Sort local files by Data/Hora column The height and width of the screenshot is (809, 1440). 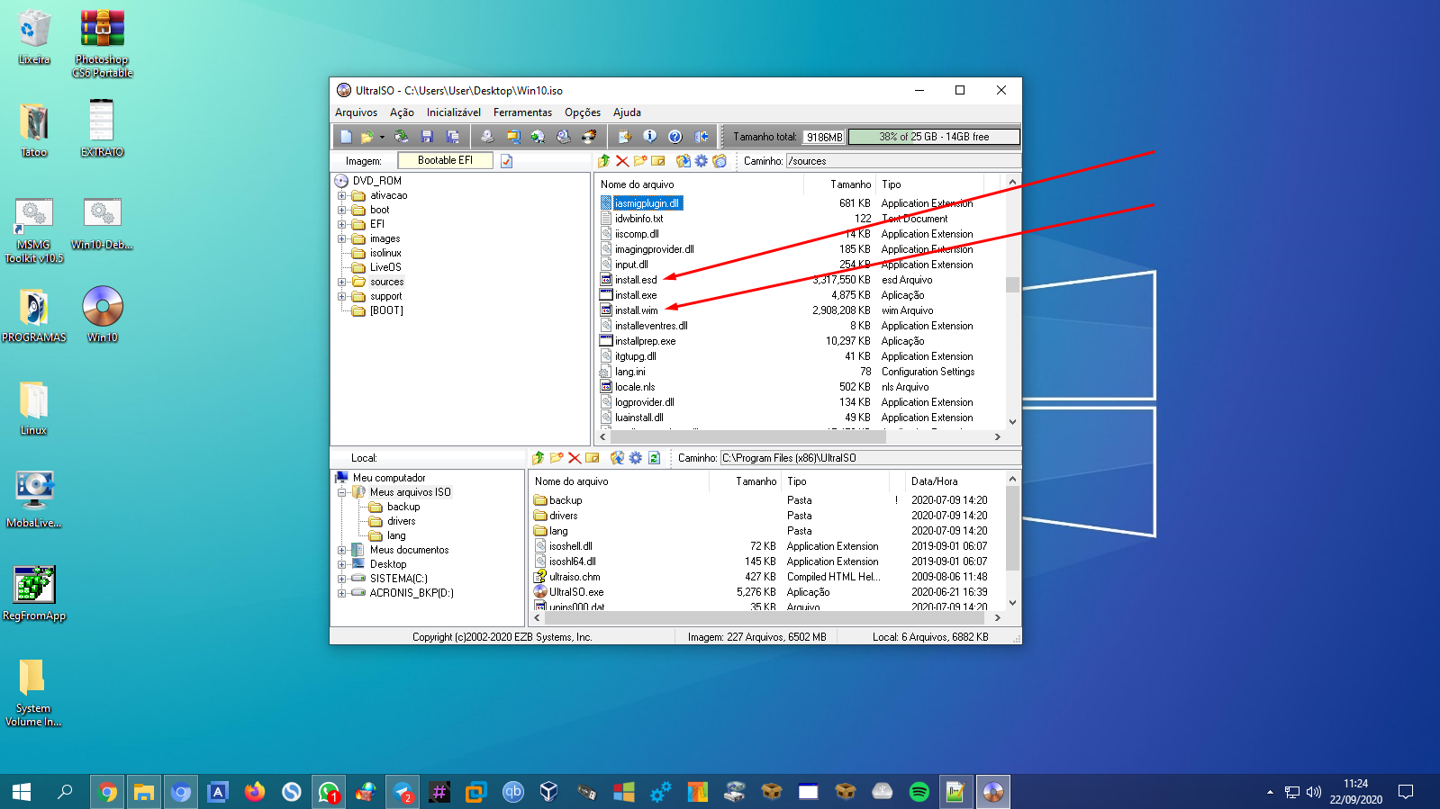(934, 481)
